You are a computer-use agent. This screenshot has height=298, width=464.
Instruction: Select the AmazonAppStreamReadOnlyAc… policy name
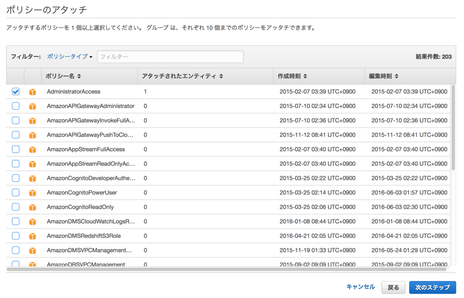[x=91, y=164]
